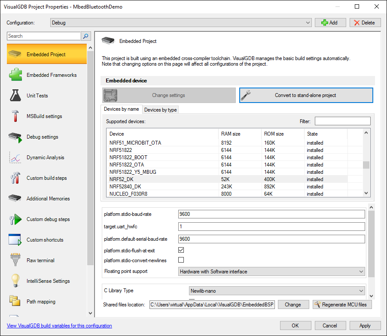
Task: Click the wrench icon on Convert button
Action: (x=246, y=95)
